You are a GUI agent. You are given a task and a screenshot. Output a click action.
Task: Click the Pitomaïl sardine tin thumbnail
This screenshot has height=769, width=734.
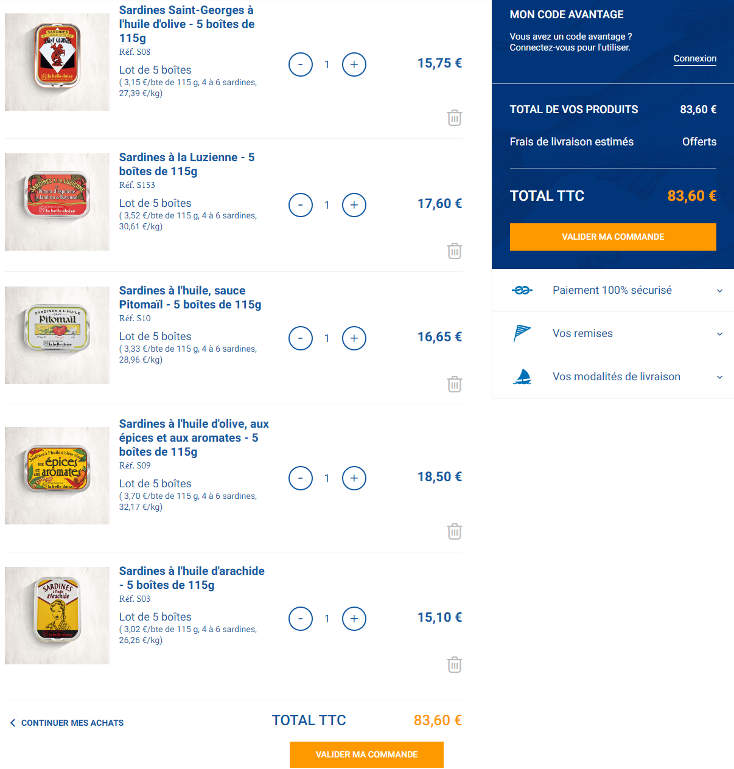(x=57, y=335)
